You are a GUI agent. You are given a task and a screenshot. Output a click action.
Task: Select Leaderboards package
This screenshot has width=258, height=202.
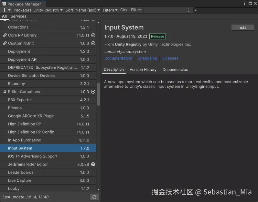point(48,172)
